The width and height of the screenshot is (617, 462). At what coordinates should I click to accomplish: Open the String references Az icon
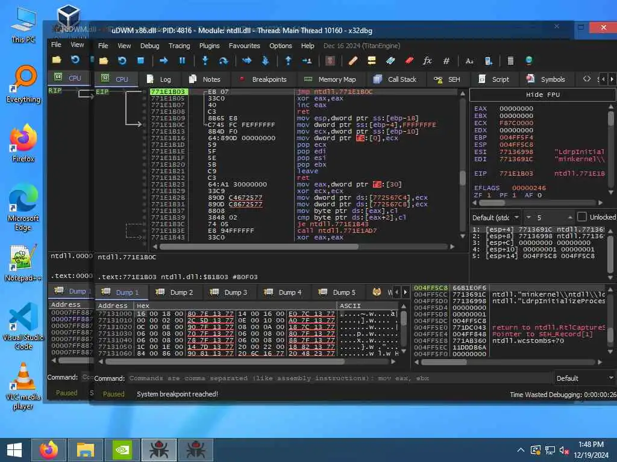[x=469, y=61]
